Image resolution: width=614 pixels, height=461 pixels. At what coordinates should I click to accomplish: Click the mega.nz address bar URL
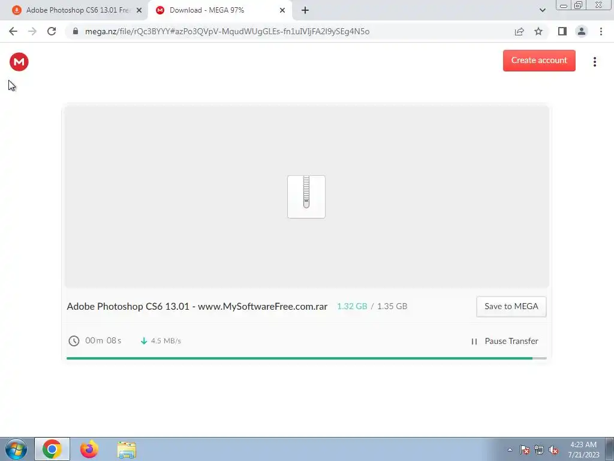pos(227,31)
